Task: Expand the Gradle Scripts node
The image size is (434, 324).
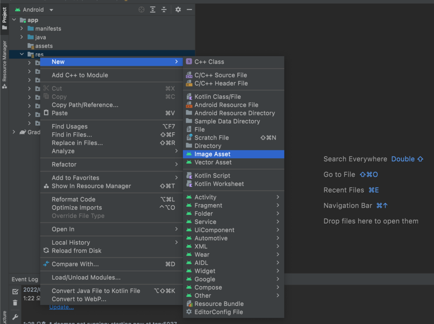Action: tap(14, 132)
